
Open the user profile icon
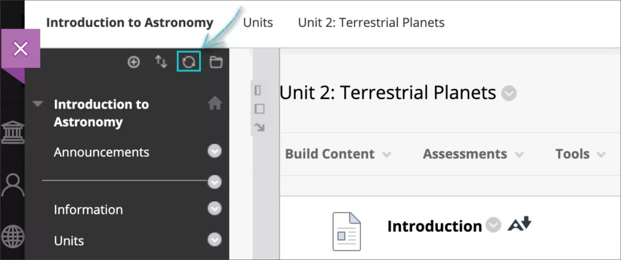(x=13, y=185)
